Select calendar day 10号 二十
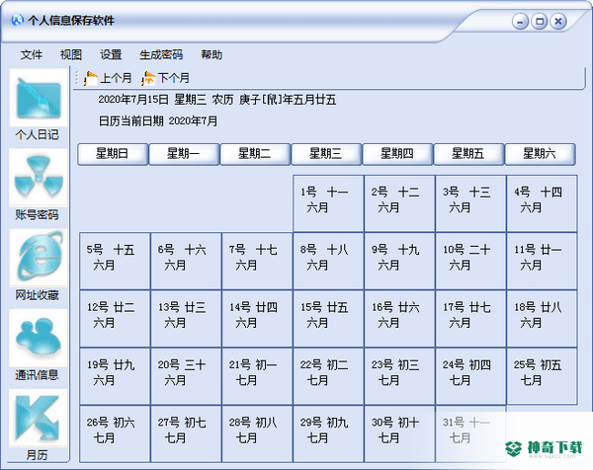This screenshot has height=470, width=593. tap(470, 261)
